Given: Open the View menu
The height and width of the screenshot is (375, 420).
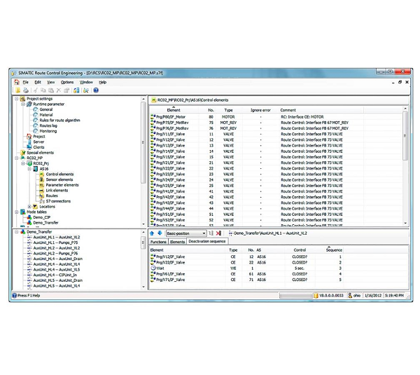Looking at the screenshot, I should click(50, 82).
